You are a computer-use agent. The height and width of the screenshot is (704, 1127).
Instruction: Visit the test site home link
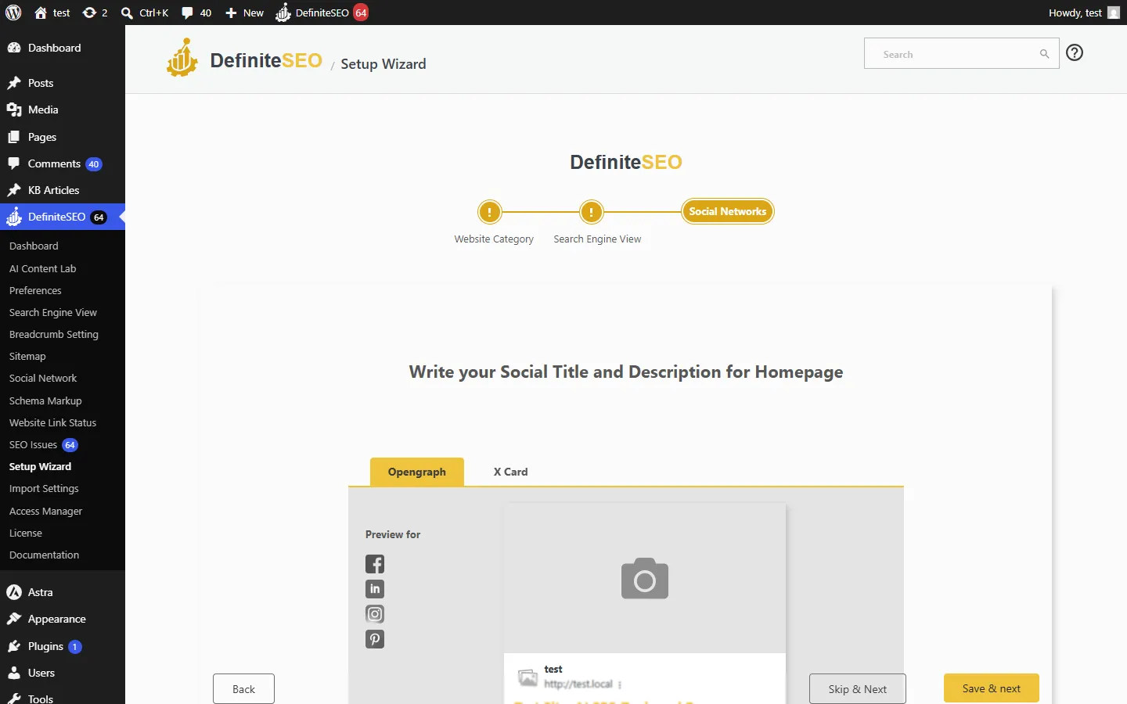click(x=52, y=13)
